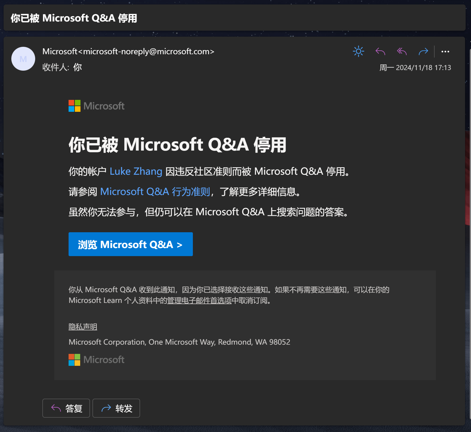Click the subject title 你已被 Microsoft Q&A 停用
Image resolution: width=471 pixels, height=432 pixels.
pyautogui.click(x=74, y=18)
